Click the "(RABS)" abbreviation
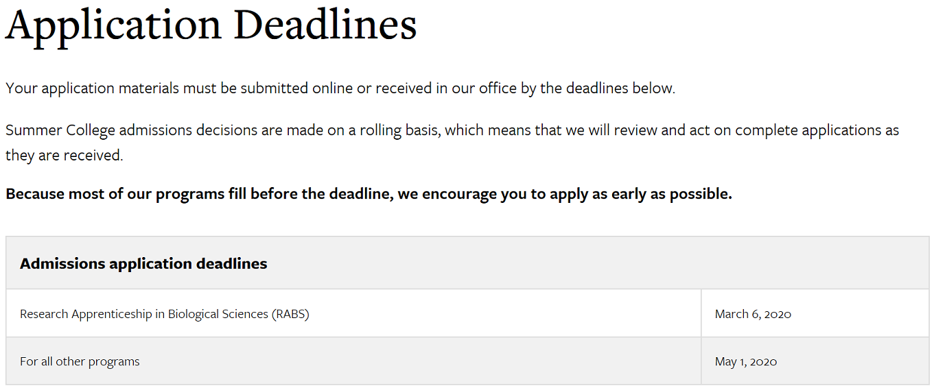Screen dimensions: 934x388 click(290, 314)
